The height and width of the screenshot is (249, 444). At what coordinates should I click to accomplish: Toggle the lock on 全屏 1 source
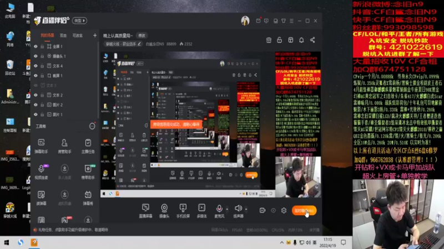[42, 46]
